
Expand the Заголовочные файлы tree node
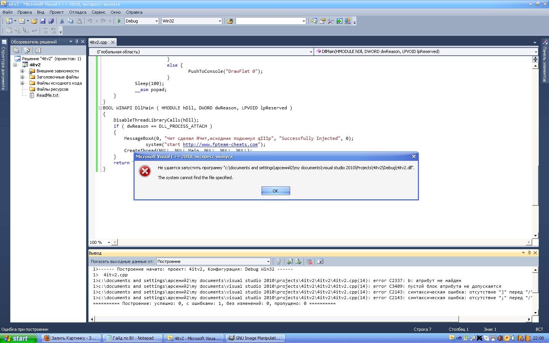coord(22,77)
